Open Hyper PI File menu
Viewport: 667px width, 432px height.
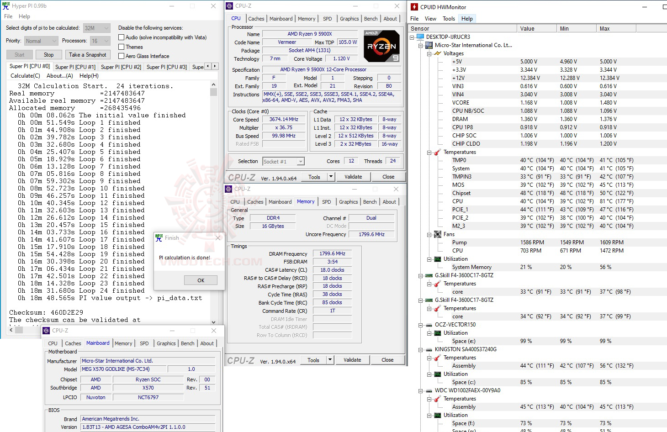(8, 16)
